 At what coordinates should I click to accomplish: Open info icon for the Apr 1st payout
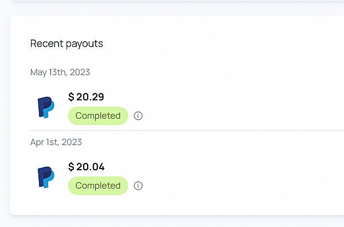click(x=138, y=186)
